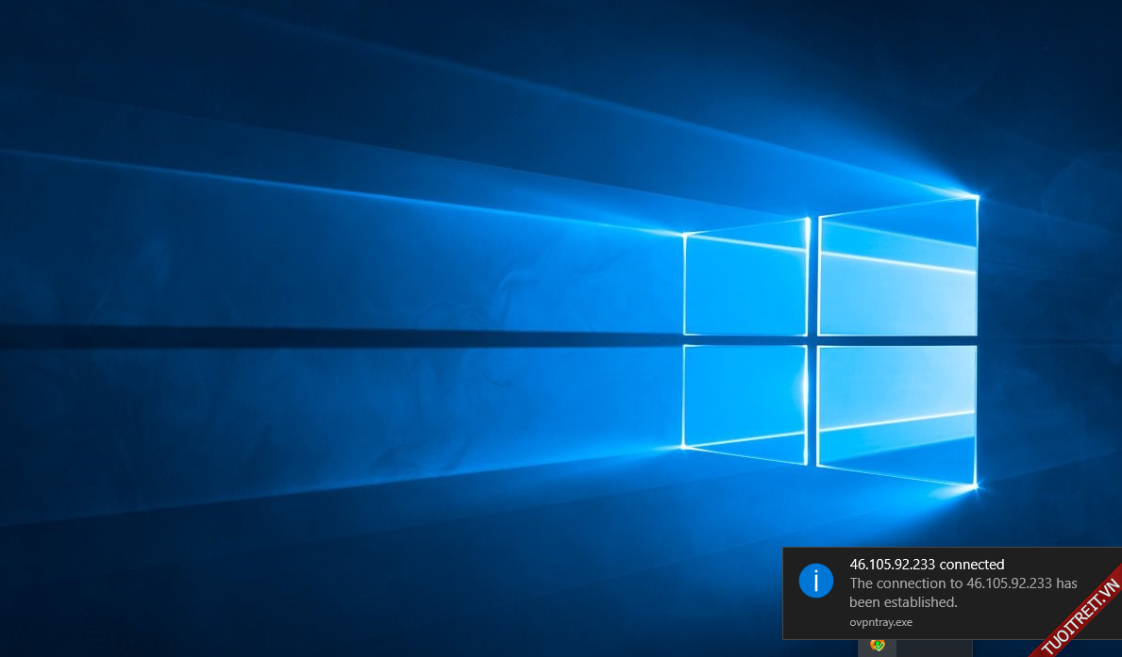1122x657 pixels.
Task: Click the "46.105.92.233 connected" notification title
Action: click(x=927, y=565)
